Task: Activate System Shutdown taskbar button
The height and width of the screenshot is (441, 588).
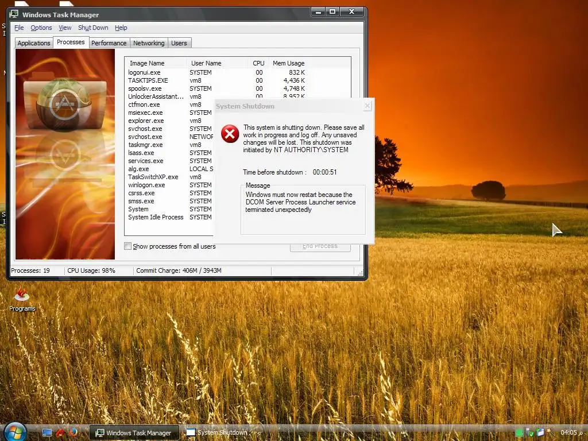Action: (218, 432)
